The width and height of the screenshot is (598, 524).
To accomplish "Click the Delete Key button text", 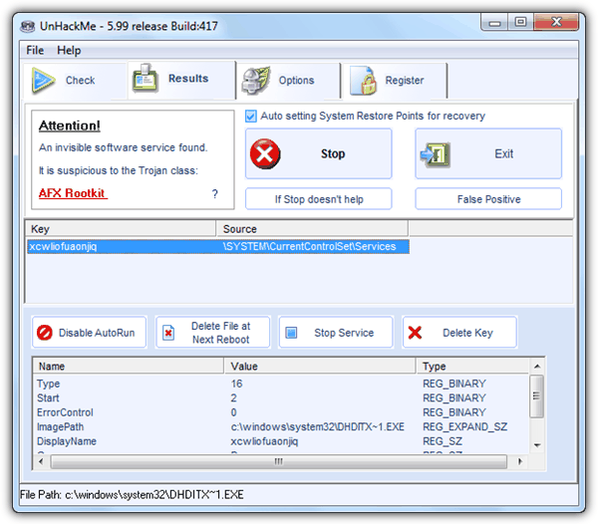I will click(x=467, y=333).
